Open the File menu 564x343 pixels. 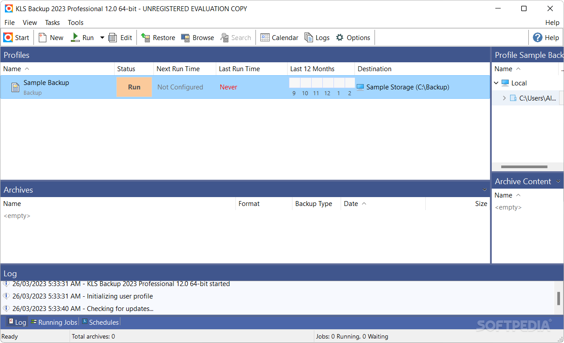pos(9,23)
